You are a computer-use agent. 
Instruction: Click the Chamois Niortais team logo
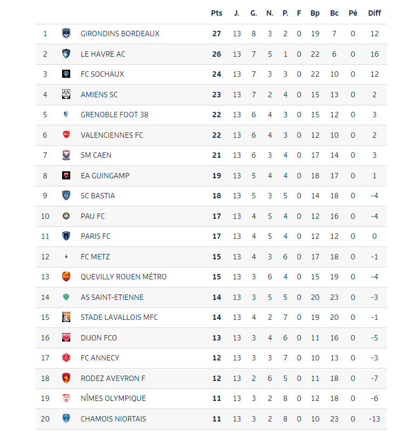click(x=66, y=419)
